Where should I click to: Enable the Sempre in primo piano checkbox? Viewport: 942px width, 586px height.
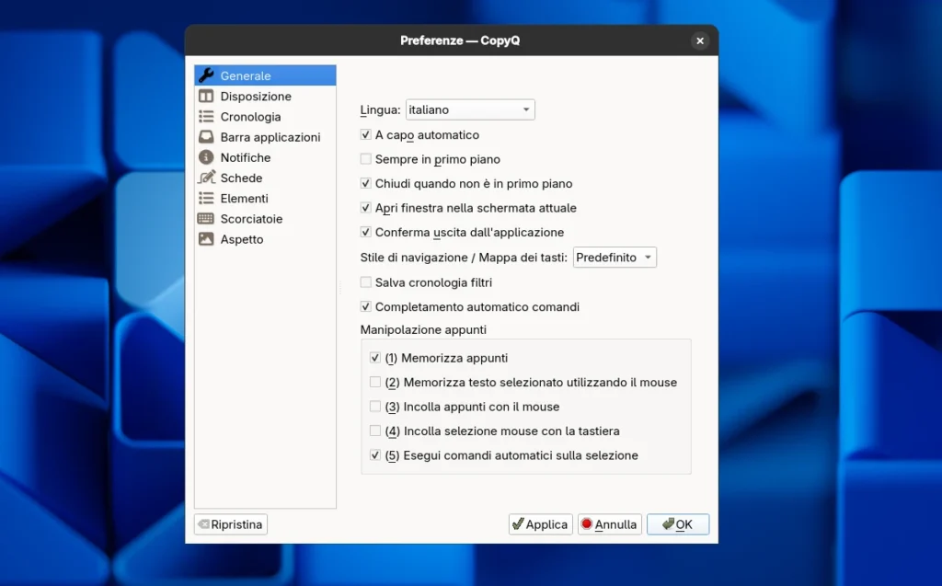[366, 159]
